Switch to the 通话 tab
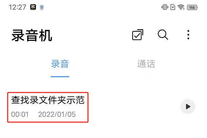This screenshot has width=207, height=138. tap(146, 64)
